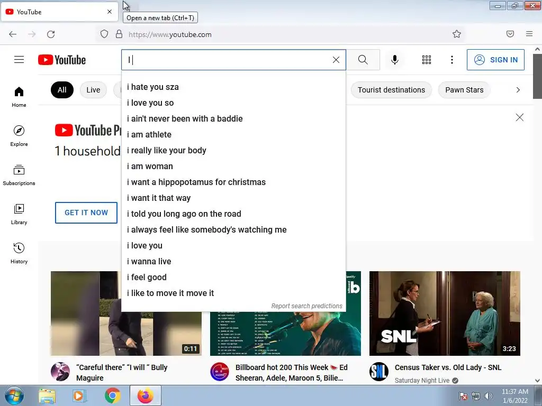Click the page vertical scrollbar thumb
The height and width of the screenshot is (406, 542).
[x=537, y=76]
